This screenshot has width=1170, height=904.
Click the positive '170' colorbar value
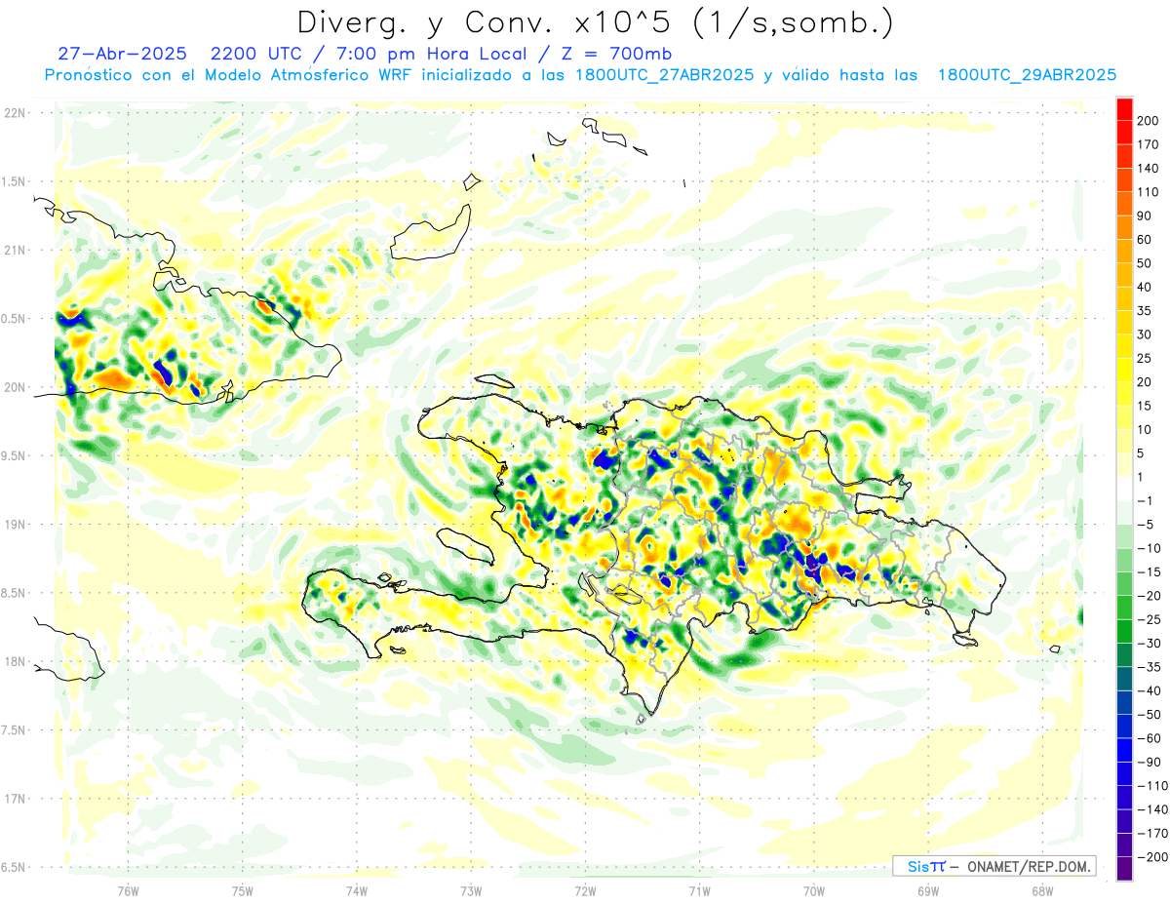point(1149,144)
